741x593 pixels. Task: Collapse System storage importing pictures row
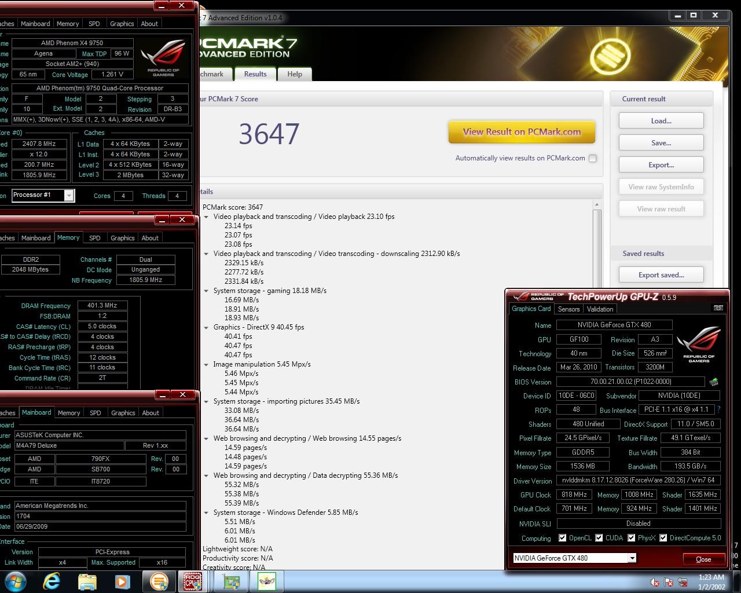coord(206,401)
